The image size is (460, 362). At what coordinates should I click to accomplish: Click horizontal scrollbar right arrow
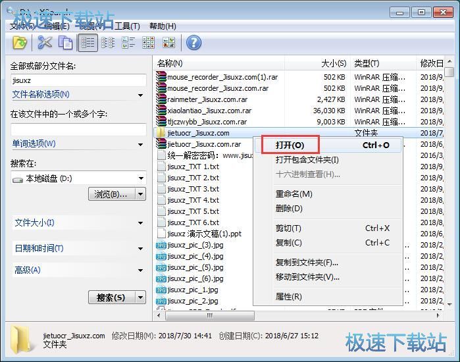[x=438, y=316]
